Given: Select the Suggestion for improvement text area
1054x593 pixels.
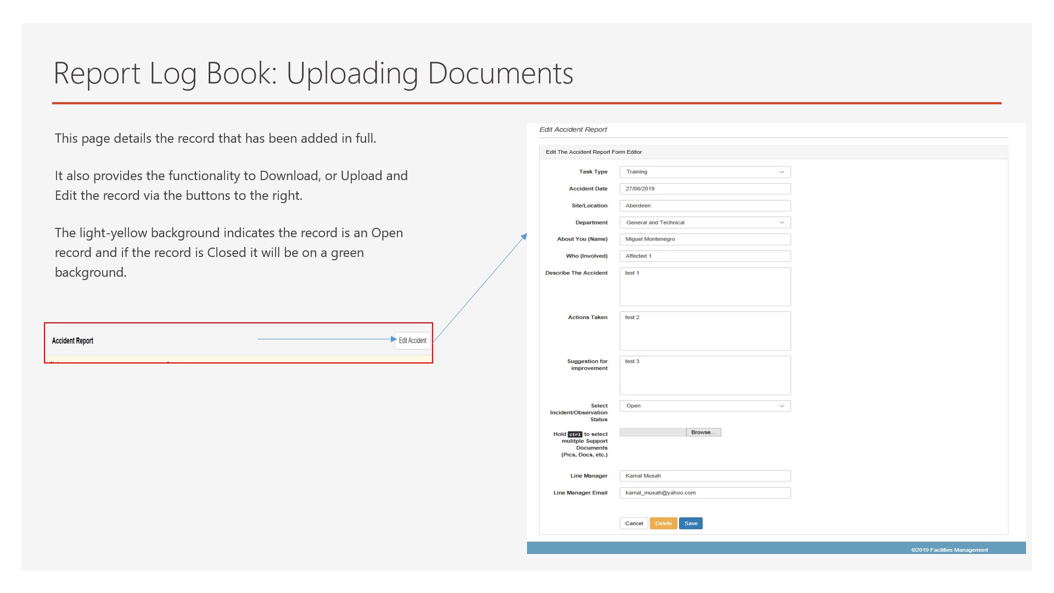Looking at the screenshot, I should (x=705, y=375).
